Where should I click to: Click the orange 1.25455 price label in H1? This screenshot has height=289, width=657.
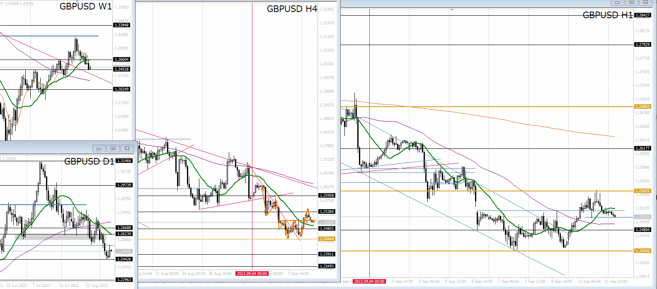tap(643, 191)
